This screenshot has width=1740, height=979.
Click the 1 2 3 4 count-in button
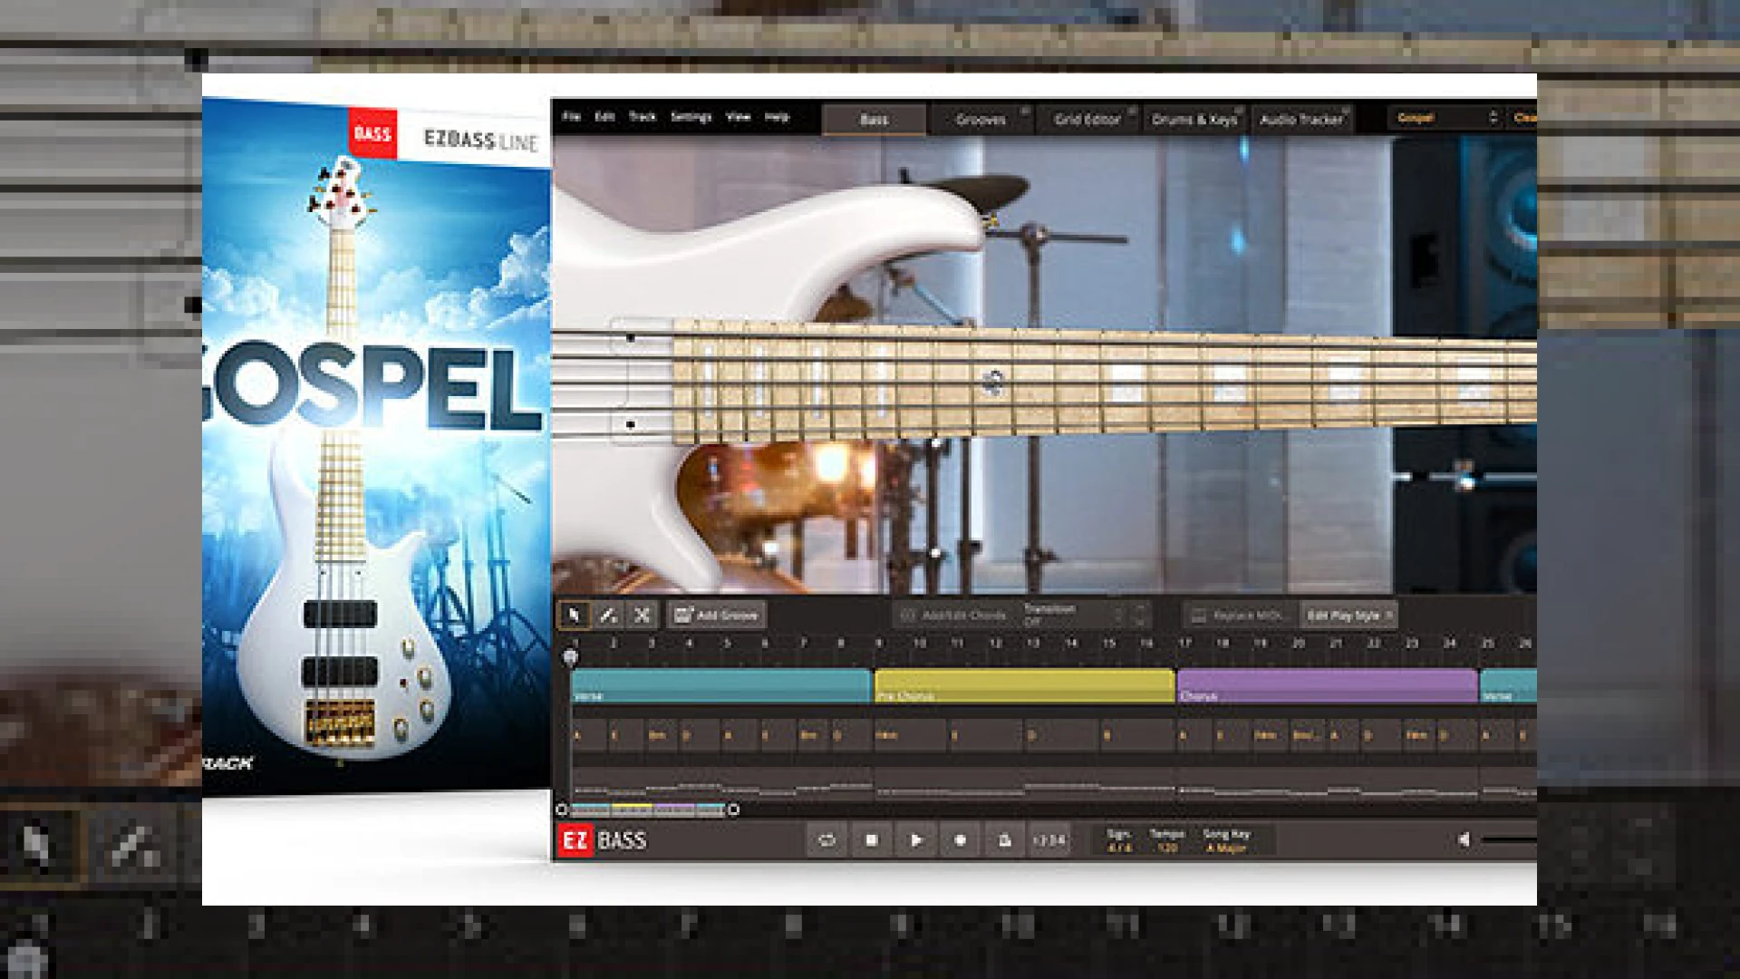(x=1049, y=840)
